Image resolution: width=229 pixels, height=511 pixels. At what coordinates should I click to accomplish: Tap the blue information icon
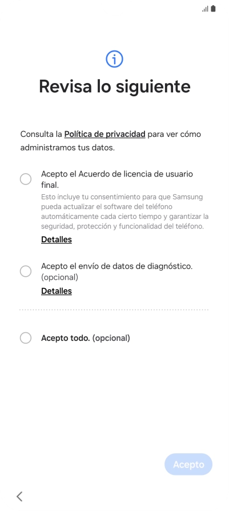tap(114, 59)
